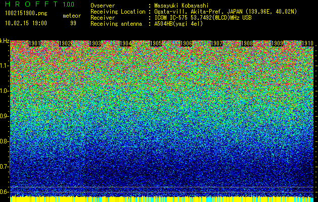
Task: Click the A504HB(yagi 4el) antenna text
Action: click(178, 24)
